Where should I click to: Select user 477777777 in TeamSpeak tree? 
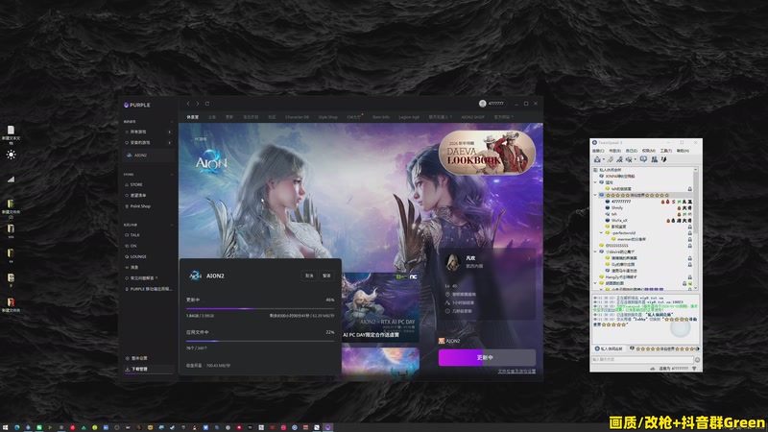coord(620,202)
